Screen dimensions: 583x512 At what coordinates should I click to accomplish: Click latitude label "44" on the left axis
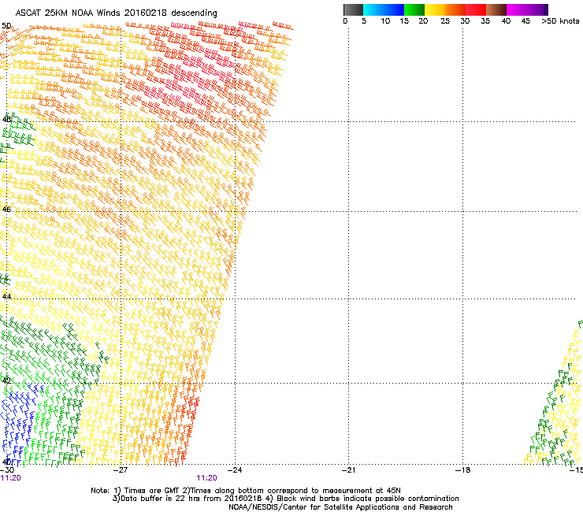click(x=6, y=297)
